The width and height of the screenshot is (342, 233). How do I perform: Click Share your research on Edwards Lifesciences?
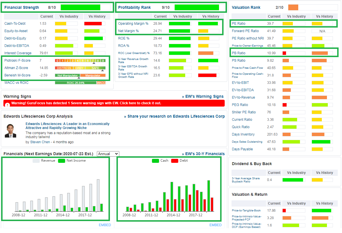[x=174, y=116]
